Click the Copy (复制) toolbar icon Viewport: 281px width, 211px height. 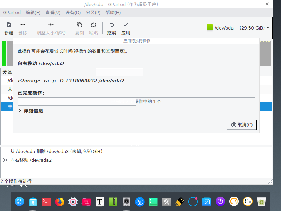[x=79, y=25]
